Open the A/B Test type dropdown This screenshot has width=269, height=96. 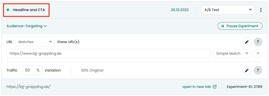(228, 10)
